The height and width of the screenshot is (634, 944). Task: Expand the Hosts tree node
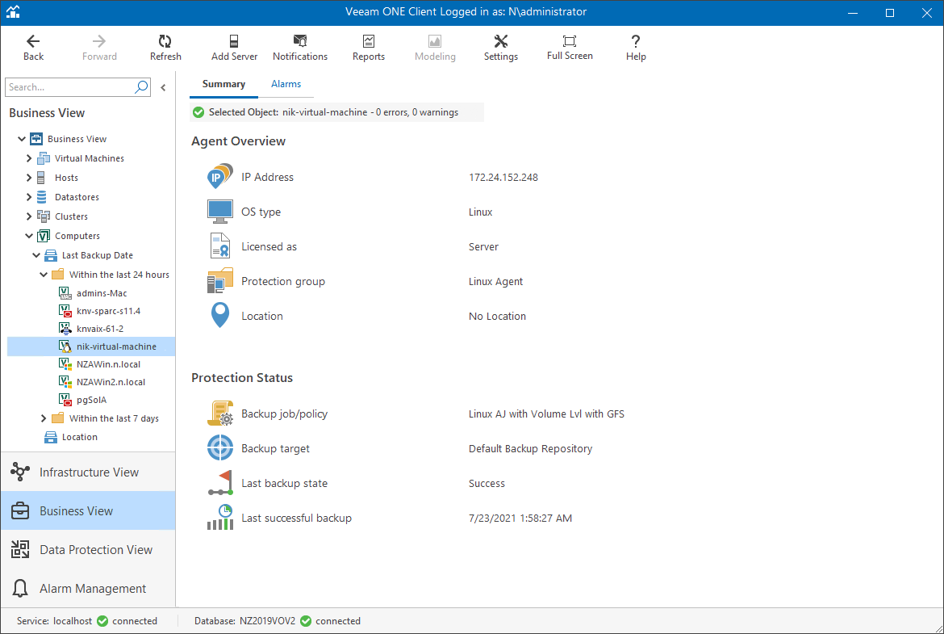[29, 177]
